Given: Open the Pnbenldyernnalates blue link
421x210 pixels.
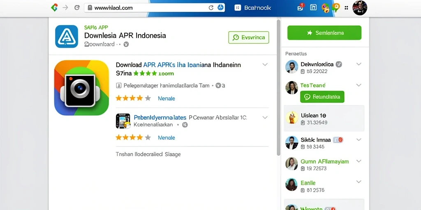Looking at the screenshot, I should pyautogui.click(x=160, y=117).
